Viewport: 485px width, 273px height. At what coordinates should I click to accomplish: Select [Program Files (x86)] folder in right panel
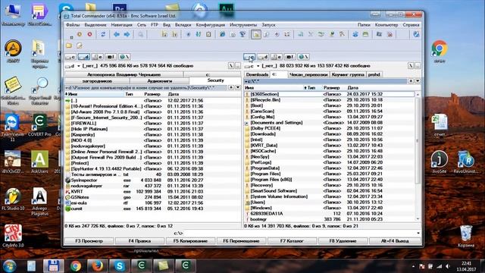[330, 180]
